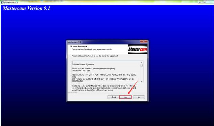Click the Software License Agreement line
The height and width of the screenshot is (126, 214).
[83, 65]
